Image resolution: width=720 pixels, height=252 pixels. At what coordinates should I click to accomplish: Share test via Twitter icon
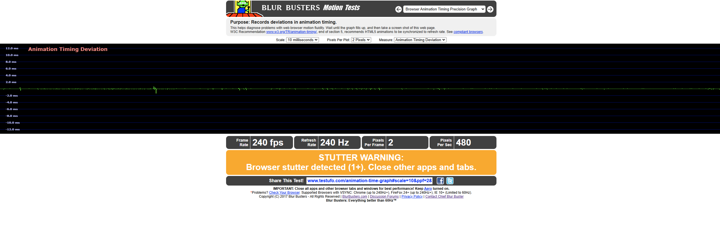point(450,181)
